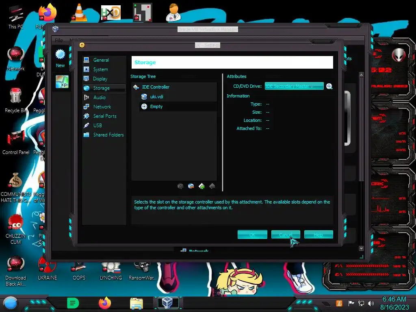Open Firefox from the taskbar
416x312 pixels.
pyautogui.click(x=105, y=303)
